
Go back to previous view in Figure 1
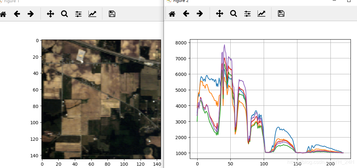17,14
